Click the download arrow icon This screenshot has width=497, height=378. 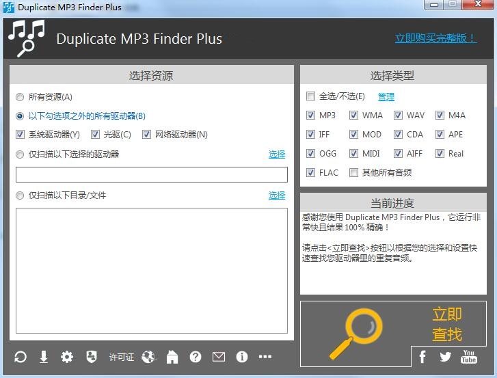pos(44,357)
